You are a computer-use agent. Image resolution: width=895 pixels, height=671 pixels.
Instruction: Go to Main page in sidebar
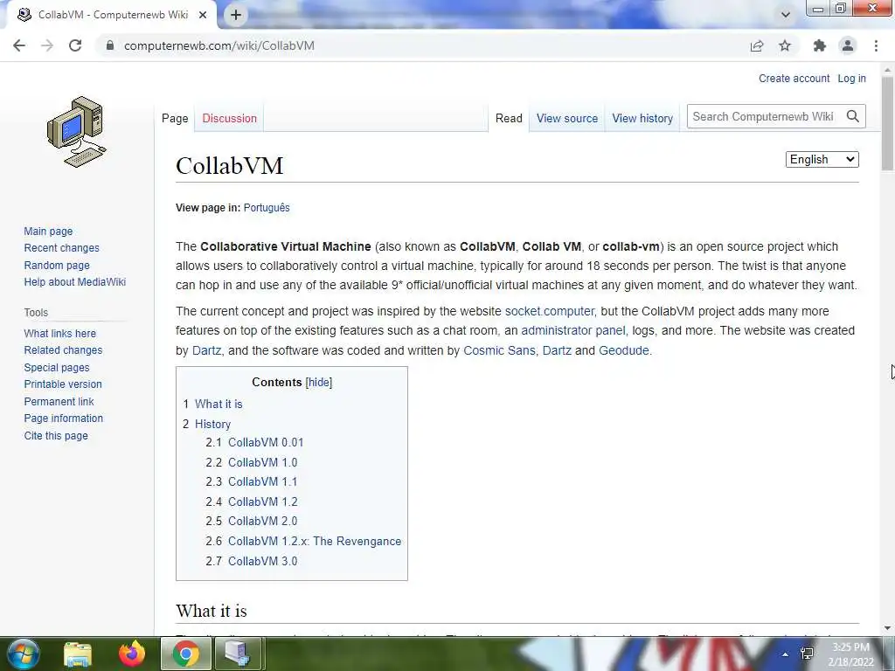pyautogui.click(x=48, y=231)
